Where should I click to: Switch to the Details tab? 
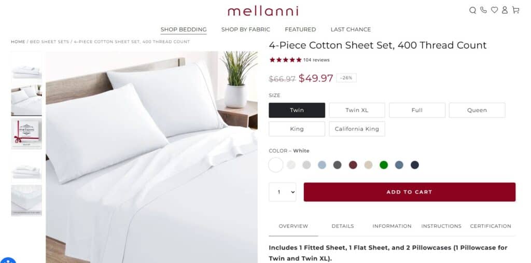point(342,226)
